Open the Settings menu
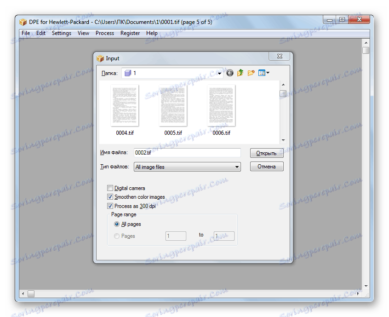This screenshot has width=389, height=317. point(62,33)
